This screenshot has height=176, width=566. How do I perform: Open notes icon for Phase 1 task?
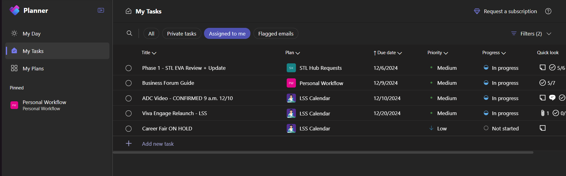[x=543, y=67]
